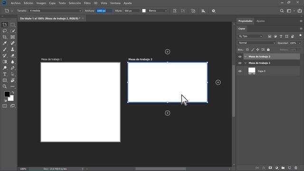Switch to the Propiedades tab
The width and height of the screenshot is (304, 171).
[x=245, y=21]
